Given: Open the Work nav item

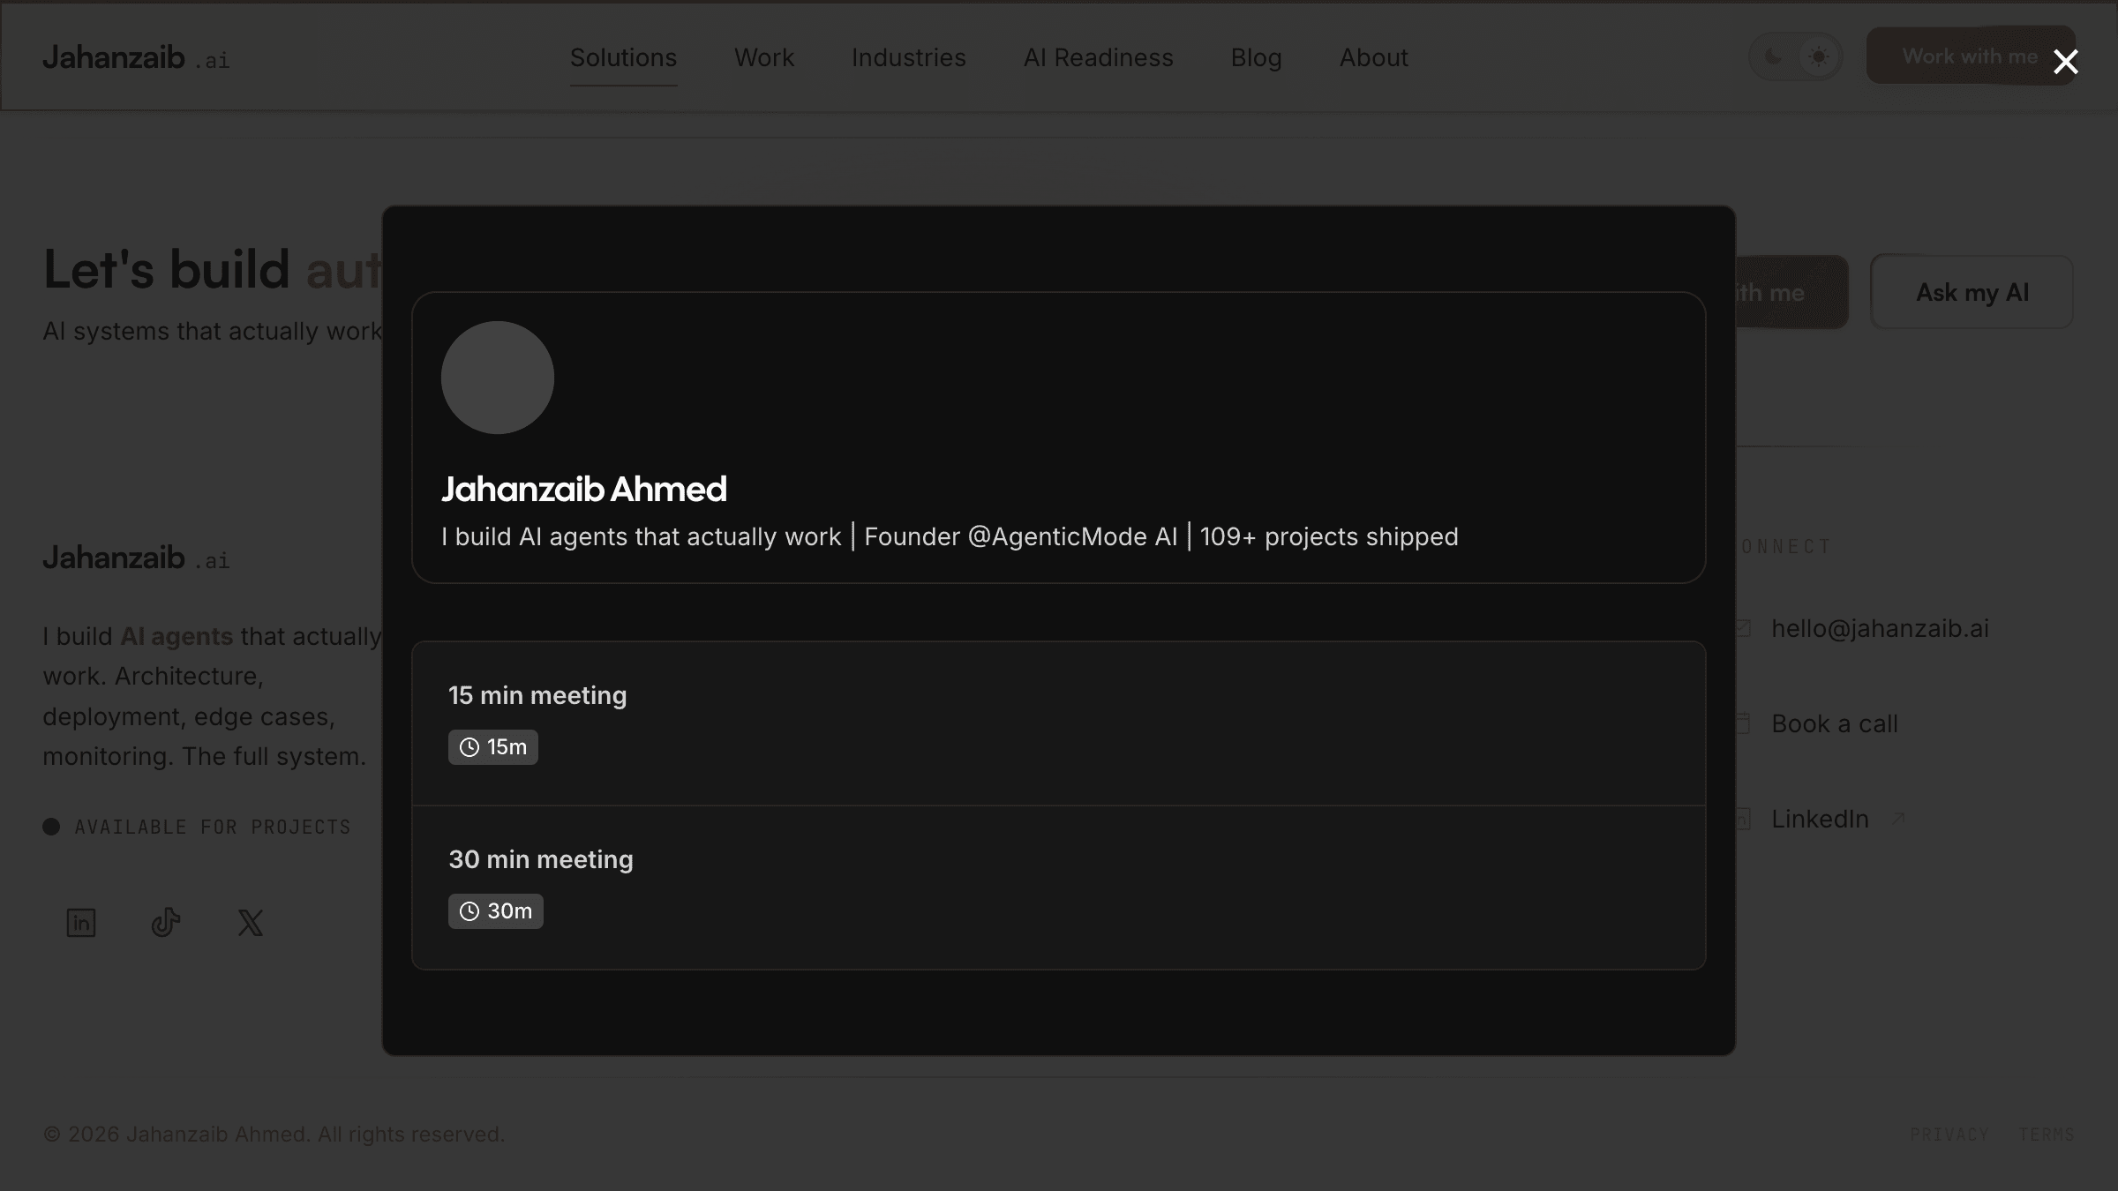Looking at the screenshot, I should click(x=764, y=58).
